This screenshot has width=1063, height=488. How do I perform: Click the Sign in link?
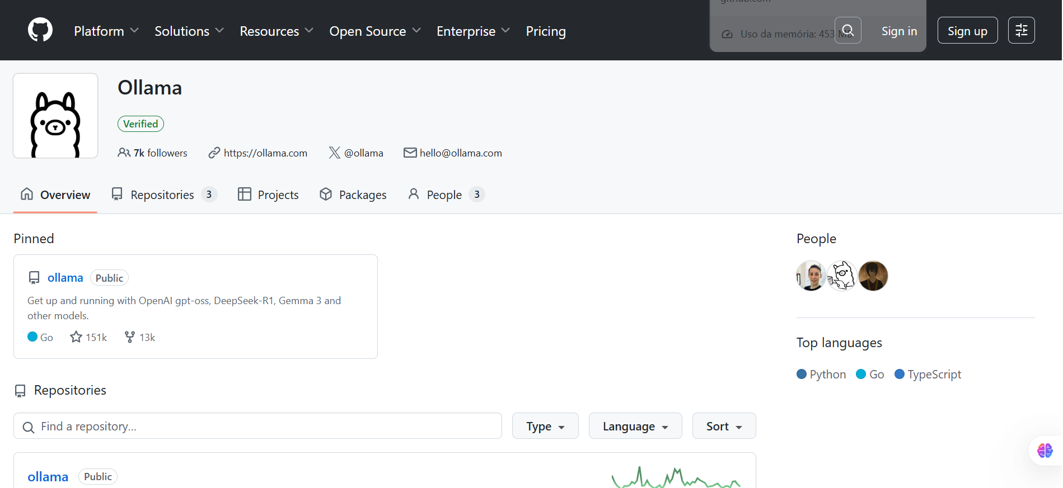click(x=899, y=31)
